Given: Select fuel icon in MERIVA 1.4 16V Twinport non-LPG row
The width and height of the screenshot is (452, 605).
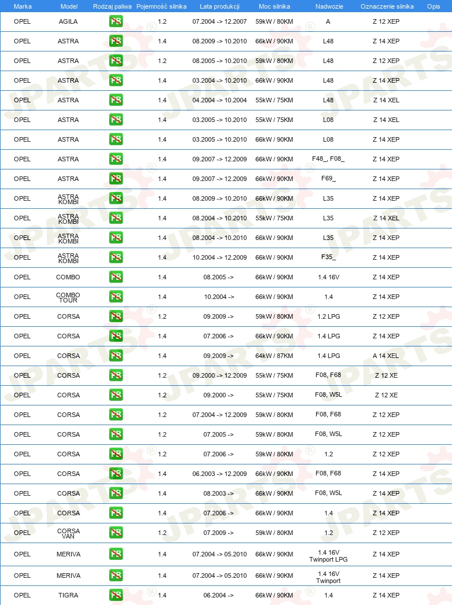Looking at the screenshot, I should click(116, 576).
